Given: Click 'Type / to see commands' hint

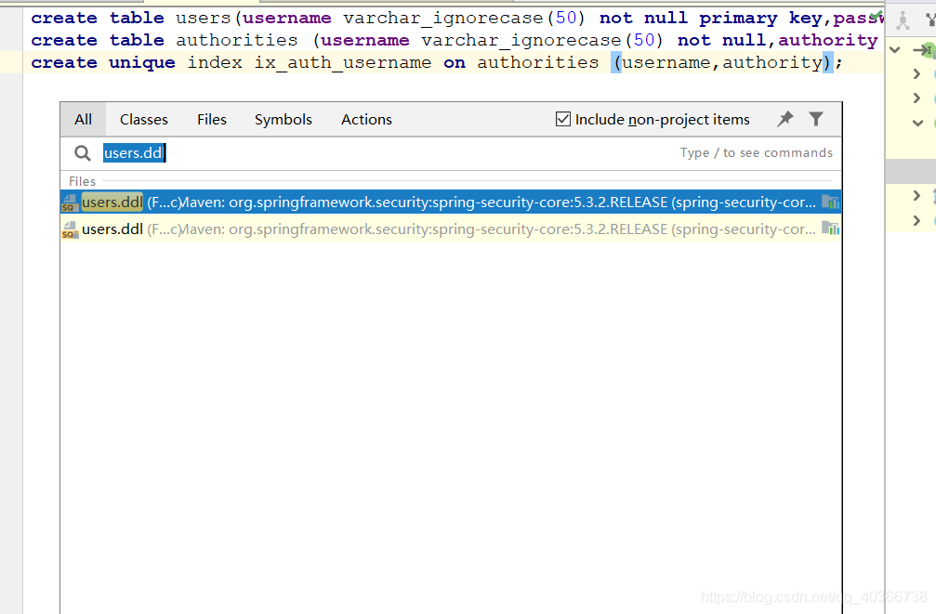Looking at the screenshot, I should (757, 152).
